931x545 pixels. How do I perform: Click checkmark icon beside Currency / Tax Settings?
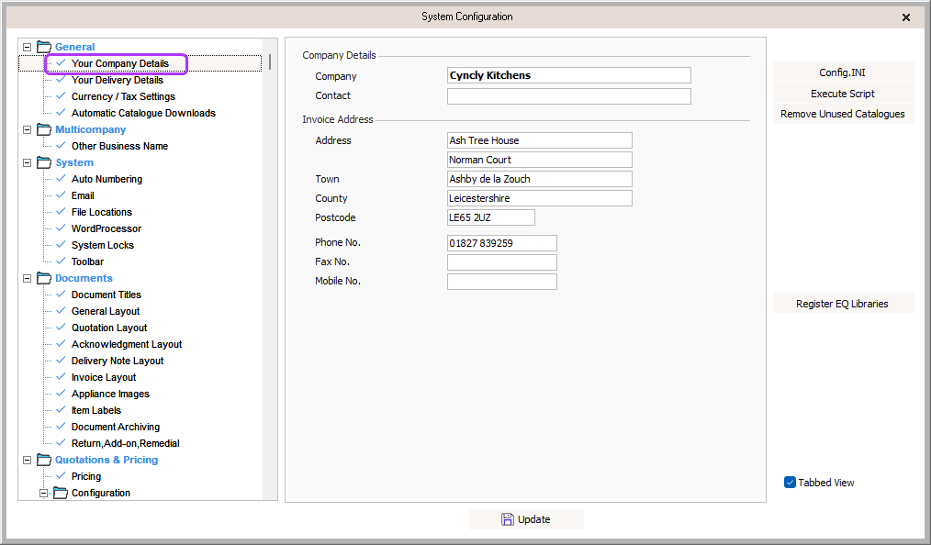pyautogui.click(x=61, y=96)
